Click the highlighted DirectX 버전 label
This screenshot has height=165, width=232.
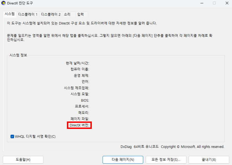pyautogui.click(x=80, y=126)
